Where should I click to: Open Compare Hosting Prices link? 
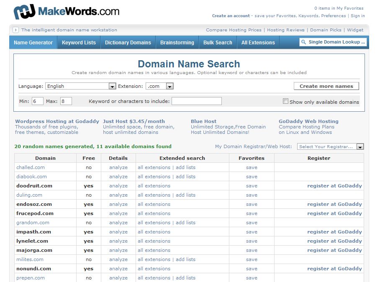pyautogui.click(x=234, y=30)
